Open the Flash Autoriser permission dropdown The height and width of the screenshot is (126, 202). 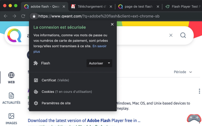pyautogui.click(x=99, y=63)
